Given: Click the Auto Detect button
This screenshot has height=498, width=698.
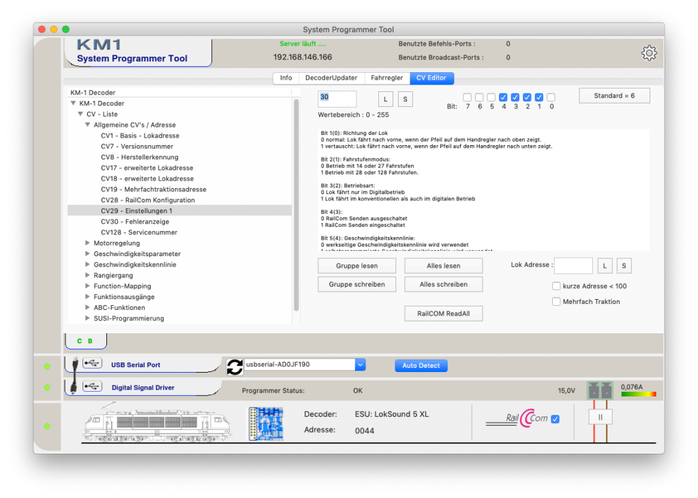Looking at the screenshot, I should [x=421, y=365].
